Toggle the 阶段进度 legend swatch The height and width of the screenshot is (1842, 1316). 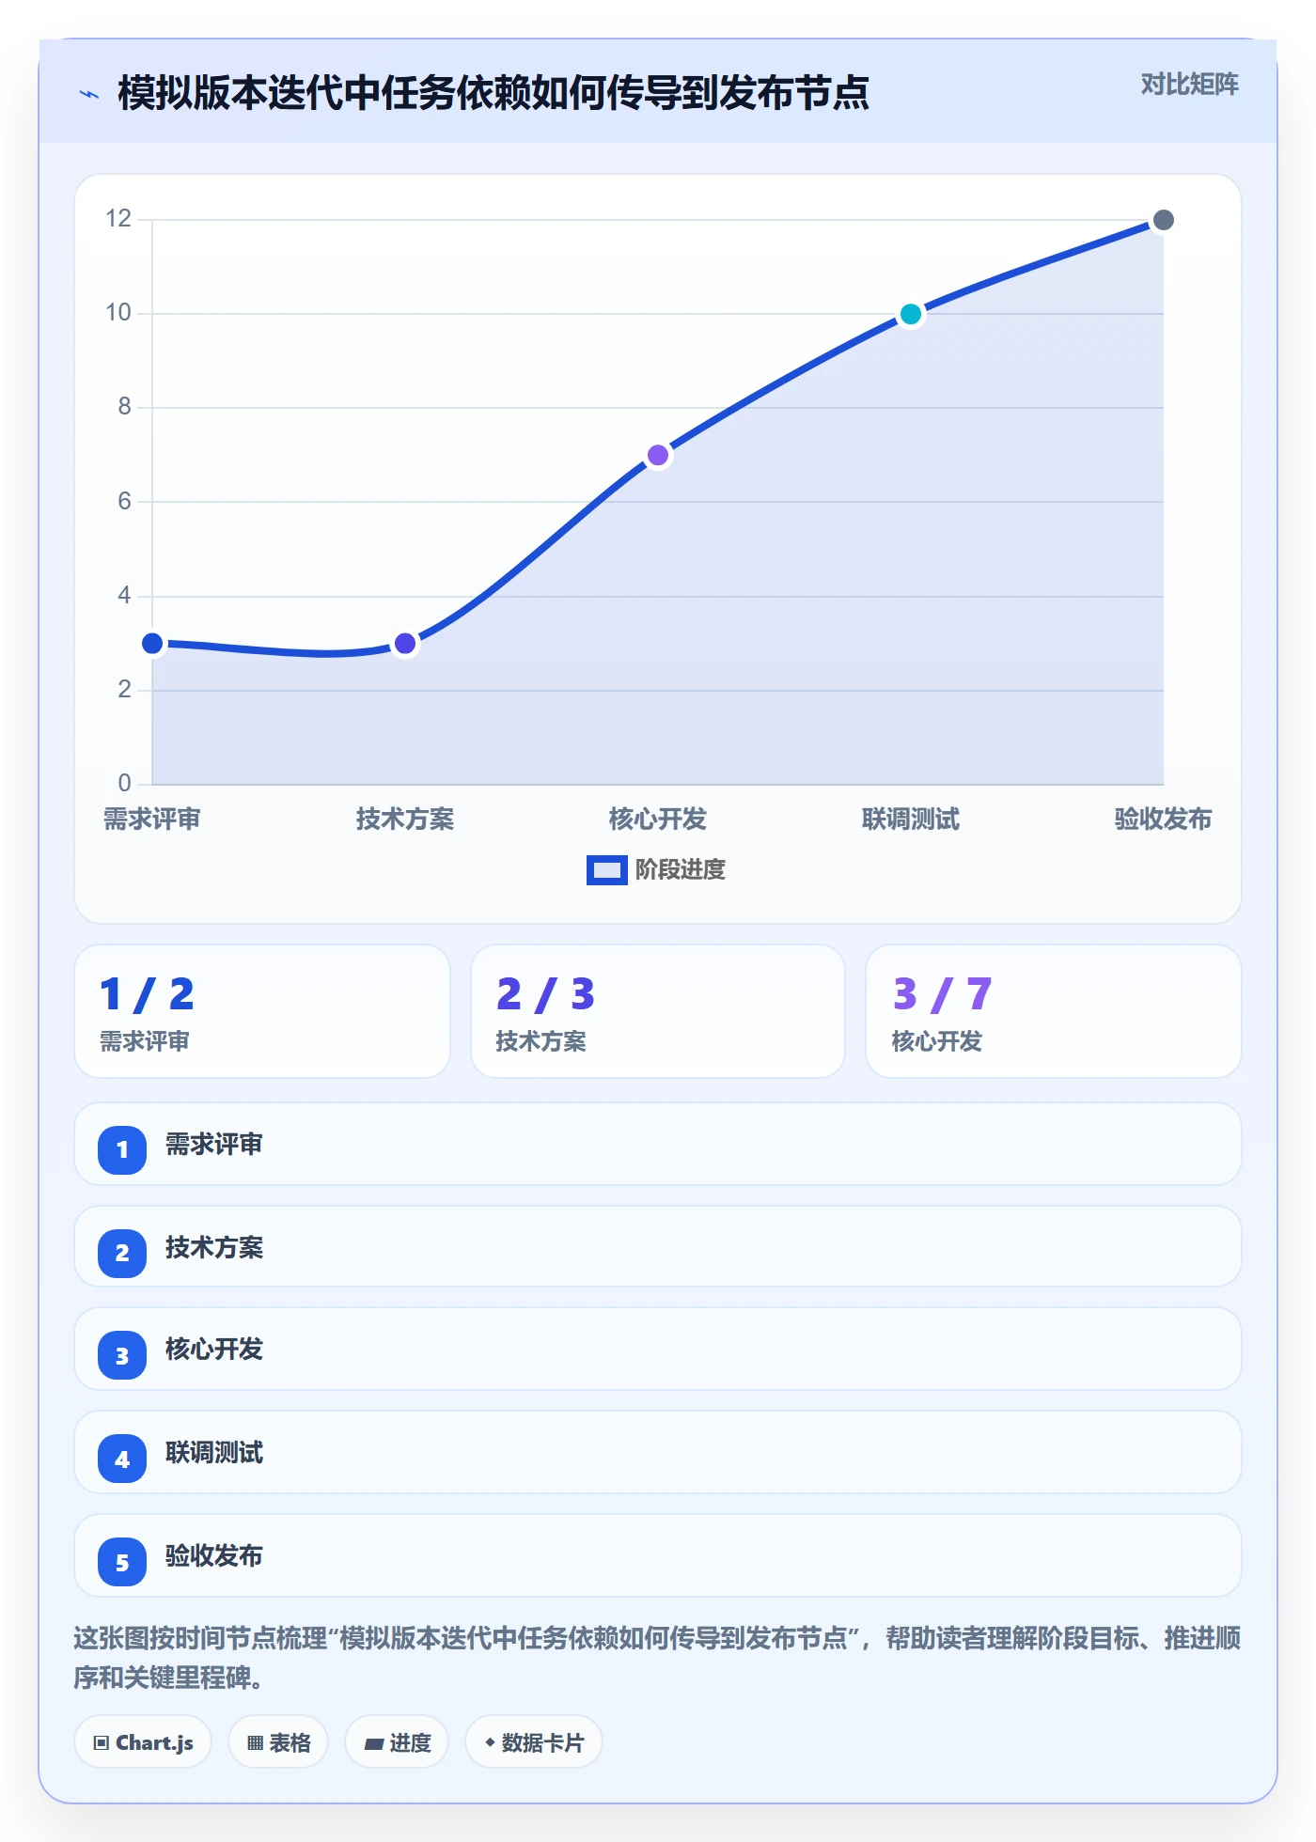click(606, 869)
